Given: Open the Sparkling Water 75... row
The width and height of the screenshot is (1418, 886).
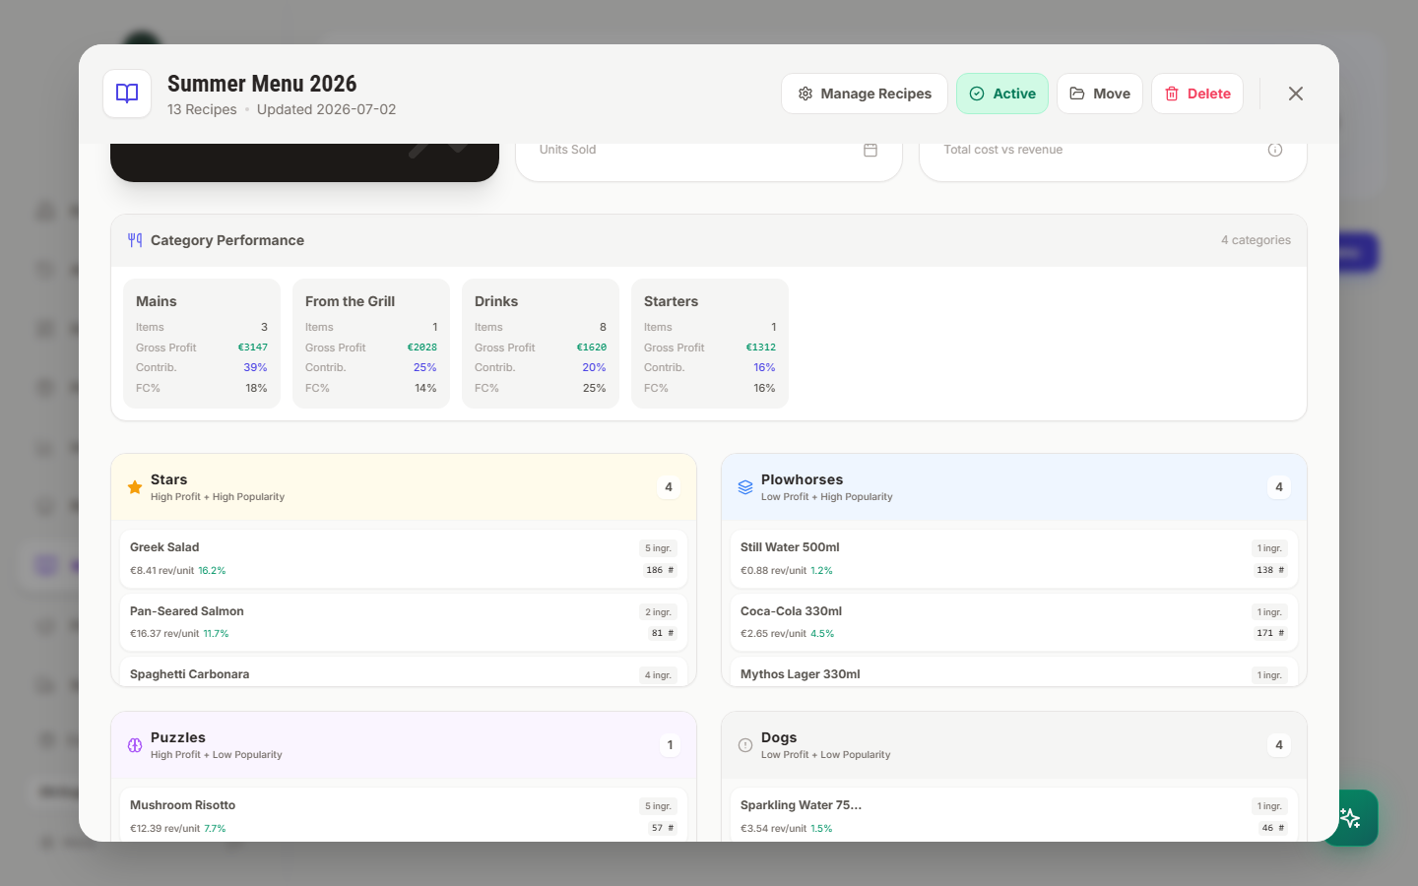Looking at the screenshot, I should coord(1014,815).
